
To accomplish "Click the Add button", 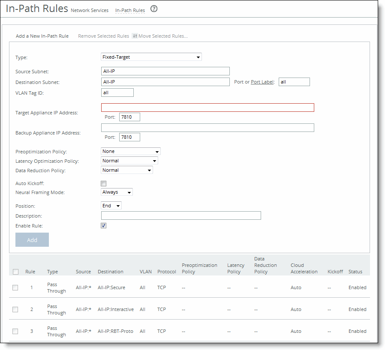I will 32,239.
